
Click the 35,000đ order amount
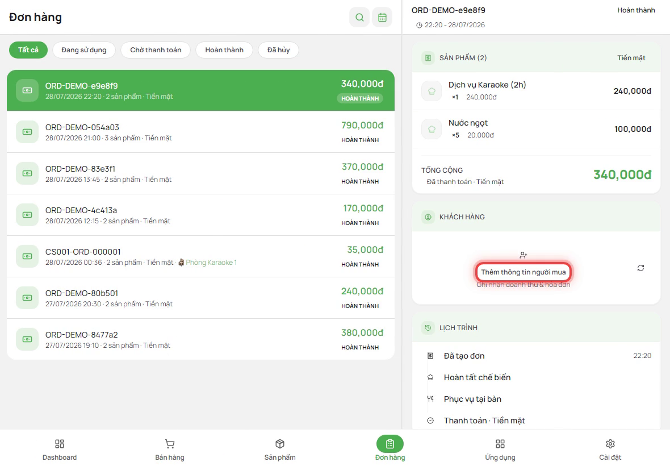click(x=365, y=249)
